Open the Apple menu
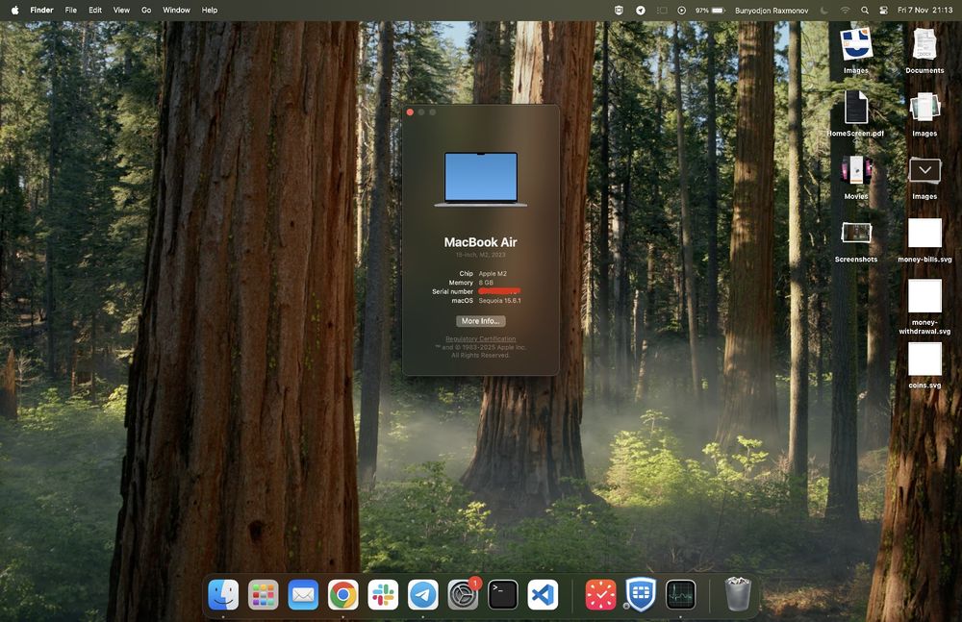The image size is (962, 622). 14,11
